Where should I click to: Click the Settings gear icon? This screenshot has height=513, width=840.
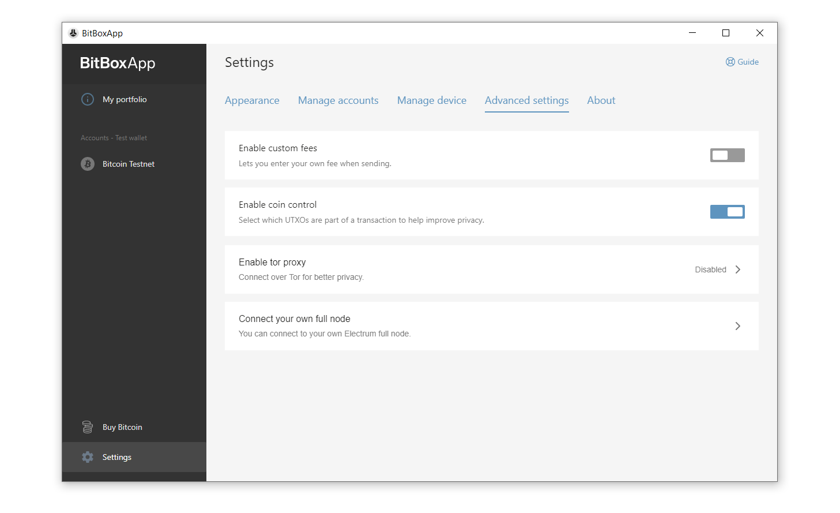pos(88,457)
